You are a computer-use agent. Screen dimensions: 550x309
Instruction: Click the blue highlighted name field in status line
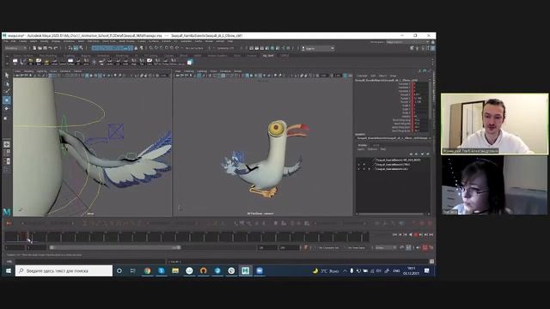coord(113,48)
